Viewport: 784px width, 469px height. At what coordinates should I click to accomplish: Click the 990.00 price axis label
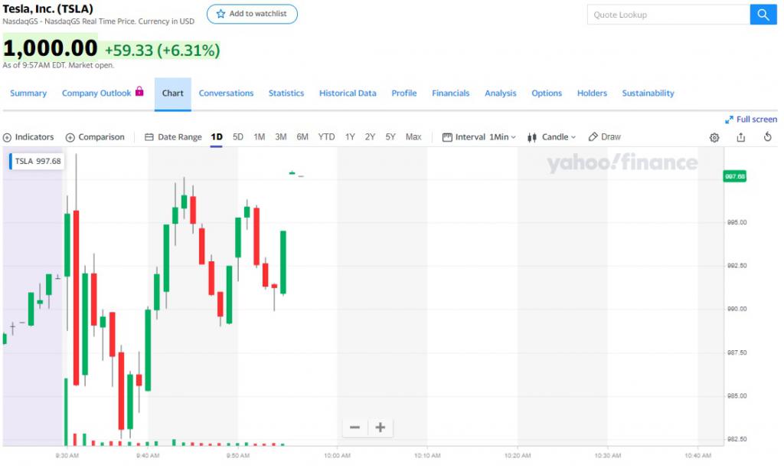click(x=737, y=309)
